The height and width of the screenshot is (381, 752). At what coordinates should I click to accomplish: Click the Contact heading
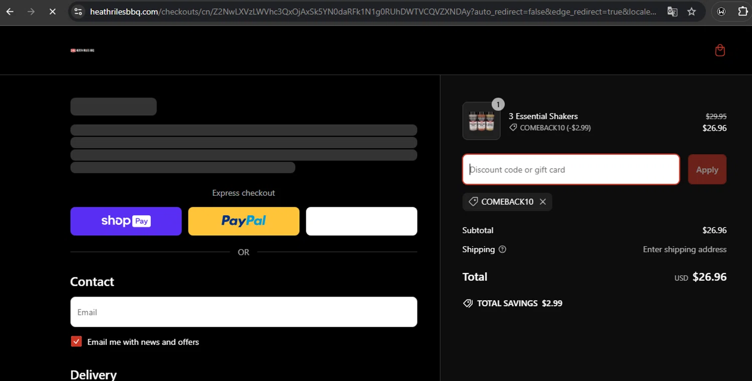click(92, 282)
